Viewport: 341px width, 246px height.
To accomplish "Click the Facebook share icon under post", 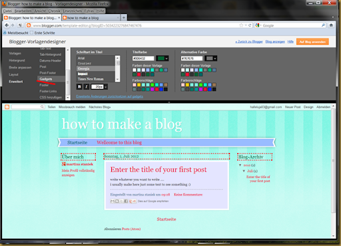I will click(126, 201).
